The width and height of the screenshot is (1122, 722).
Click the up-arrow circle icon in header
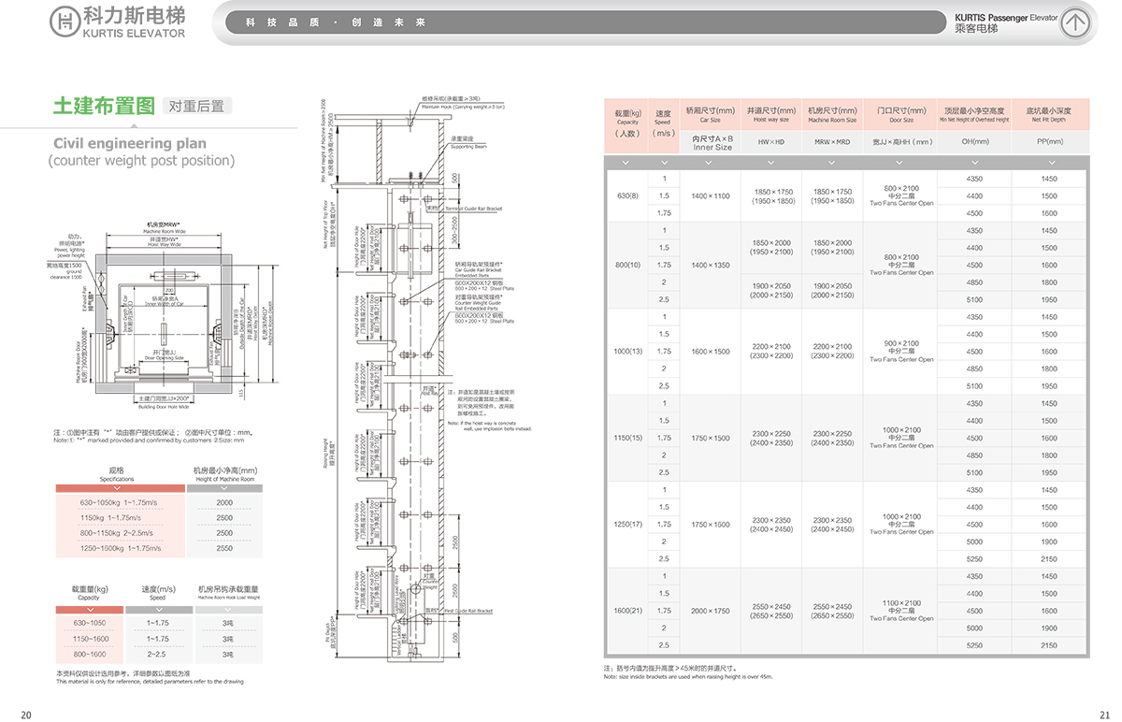pyautogui.click(x=1077, y=22)
